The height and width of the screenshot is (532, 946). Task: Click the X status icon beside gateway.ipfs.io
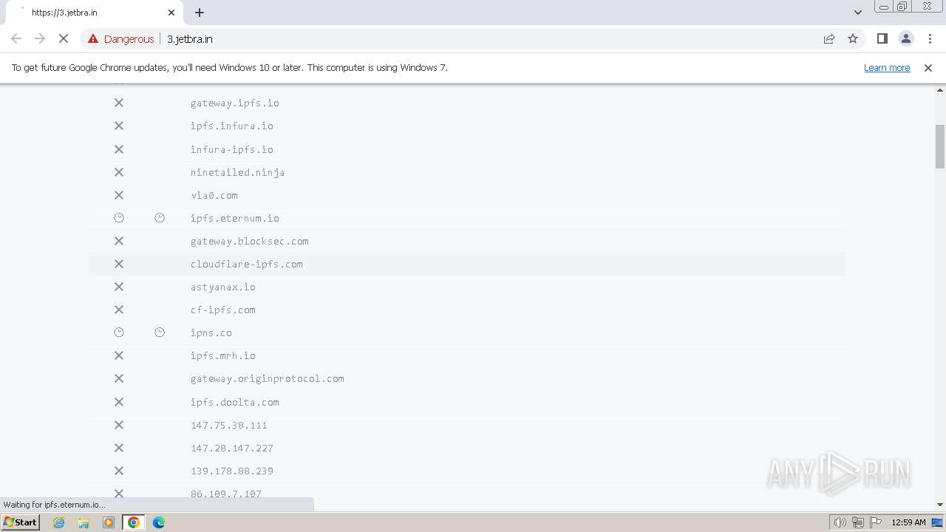119,103
